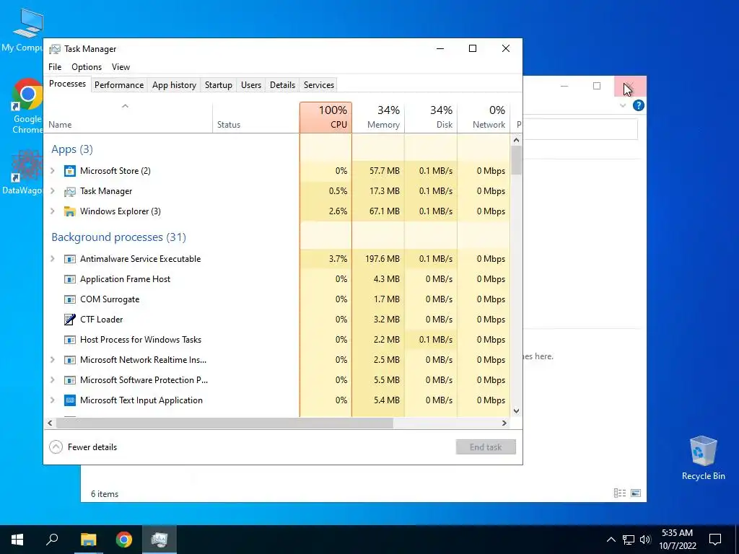Click the horizontal scrollbar left arrow

click(x=50, y=423)
